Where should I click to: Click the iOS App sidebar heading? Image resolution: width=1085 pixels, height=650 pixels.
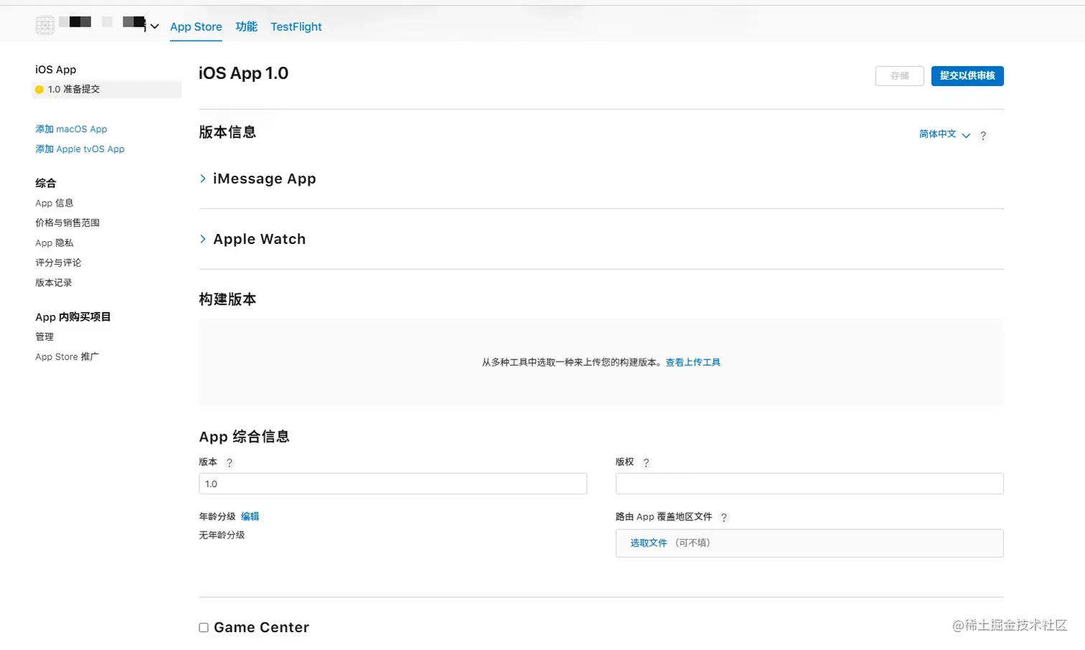pos(56,70)
